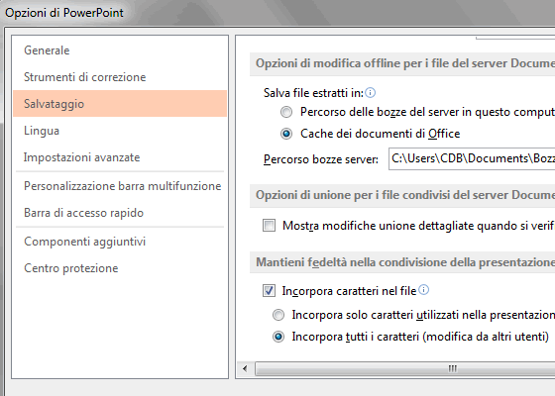The image size is (555, 396).
Task: Select the Salvataggio category
Action: coord(120,104)
